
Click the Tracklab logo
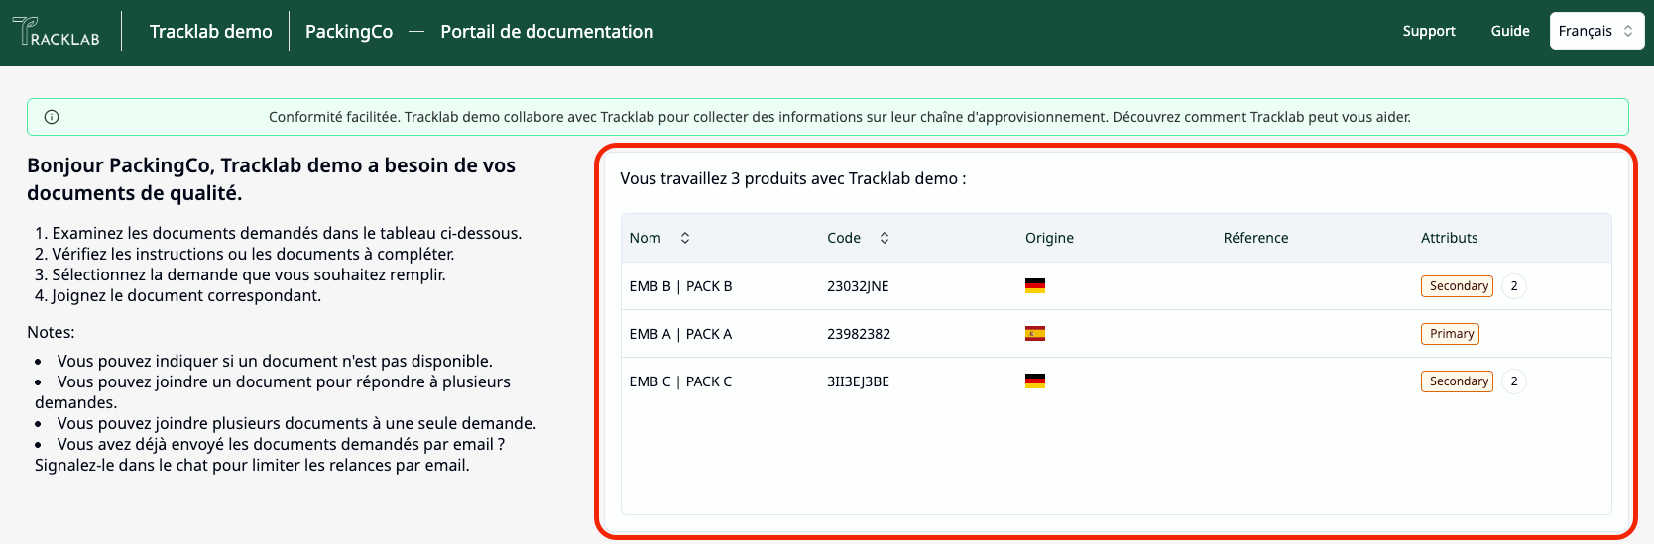click(x=57, y=32)
